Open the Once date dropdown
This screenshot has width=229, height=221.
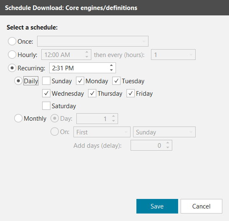pyautogui.click(x=93, y=41)
